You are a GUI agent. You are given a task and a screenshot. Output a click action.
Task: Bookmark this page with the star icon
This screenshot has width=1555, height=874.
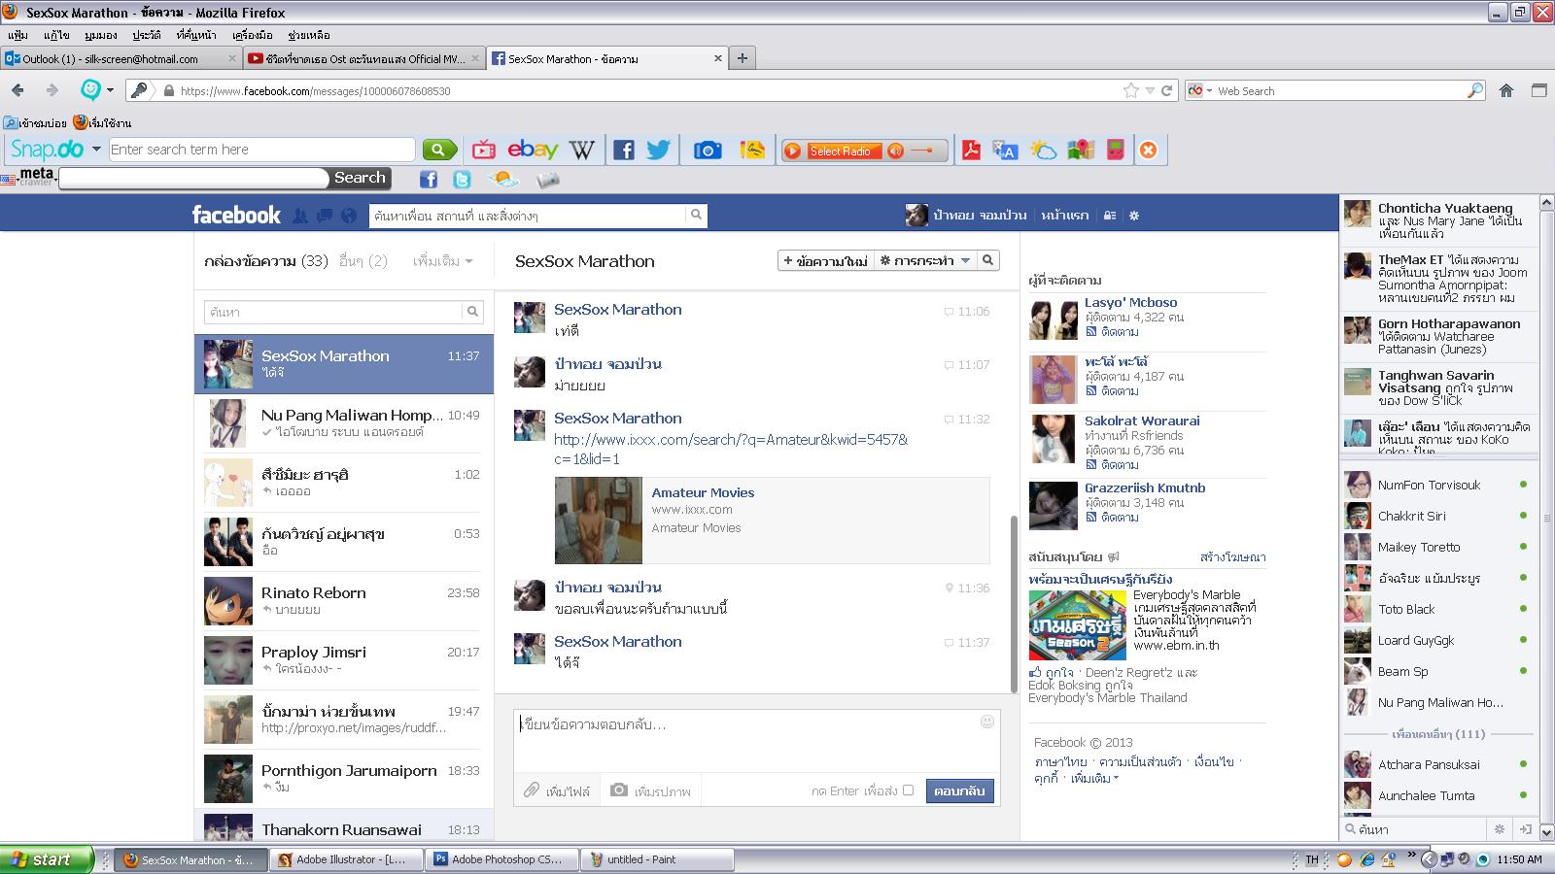point(1131,90)
